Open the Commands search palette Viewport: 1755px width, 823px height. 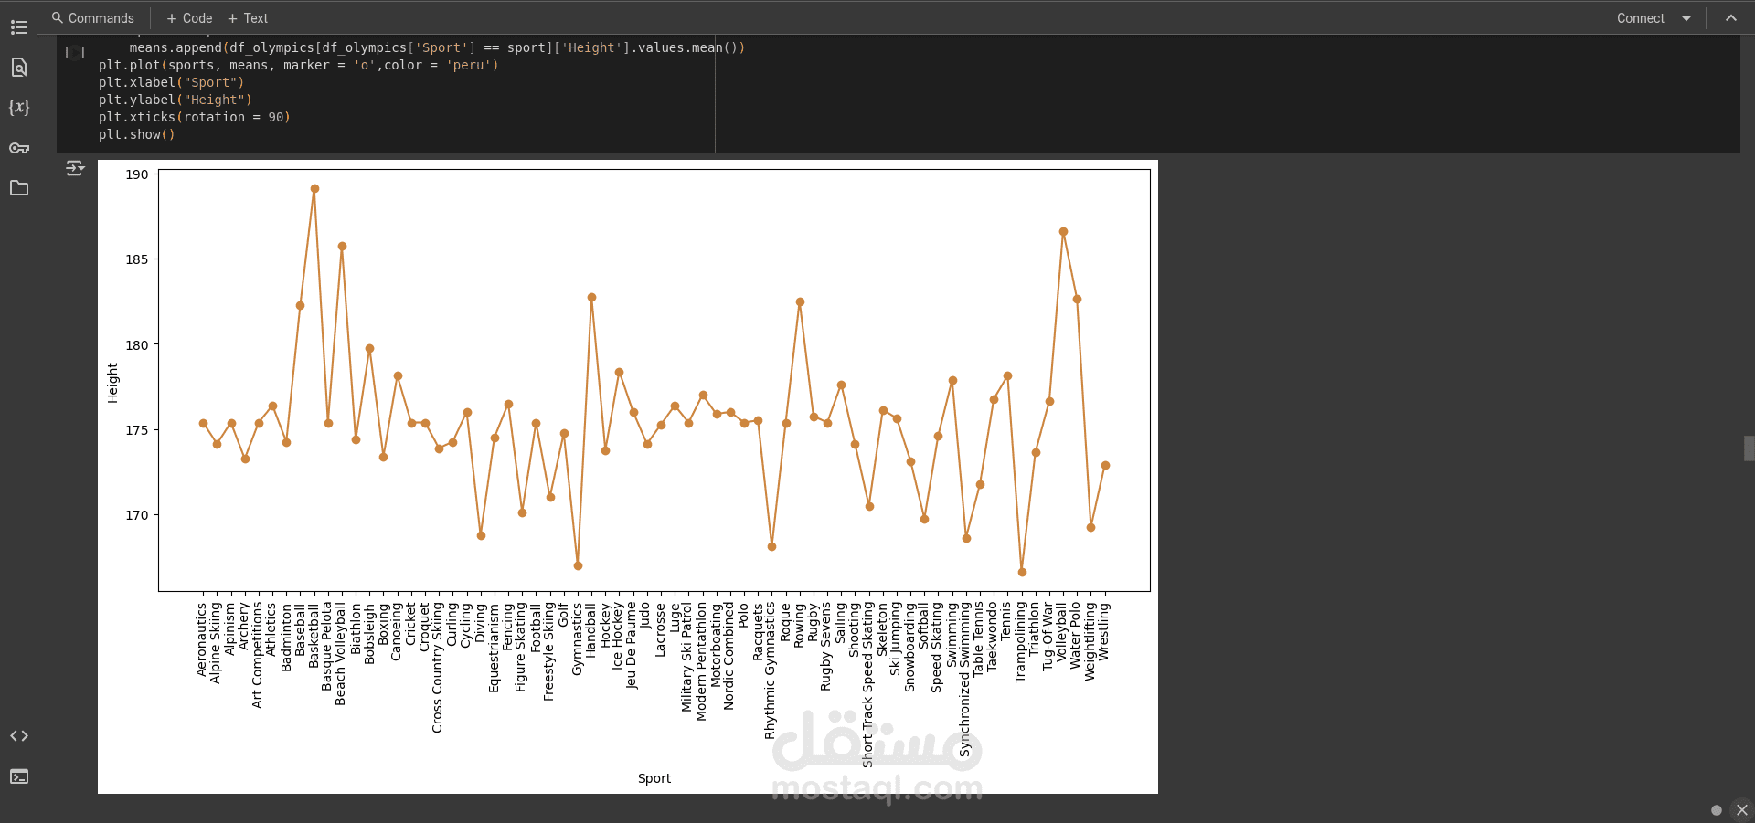coord(93,18)
